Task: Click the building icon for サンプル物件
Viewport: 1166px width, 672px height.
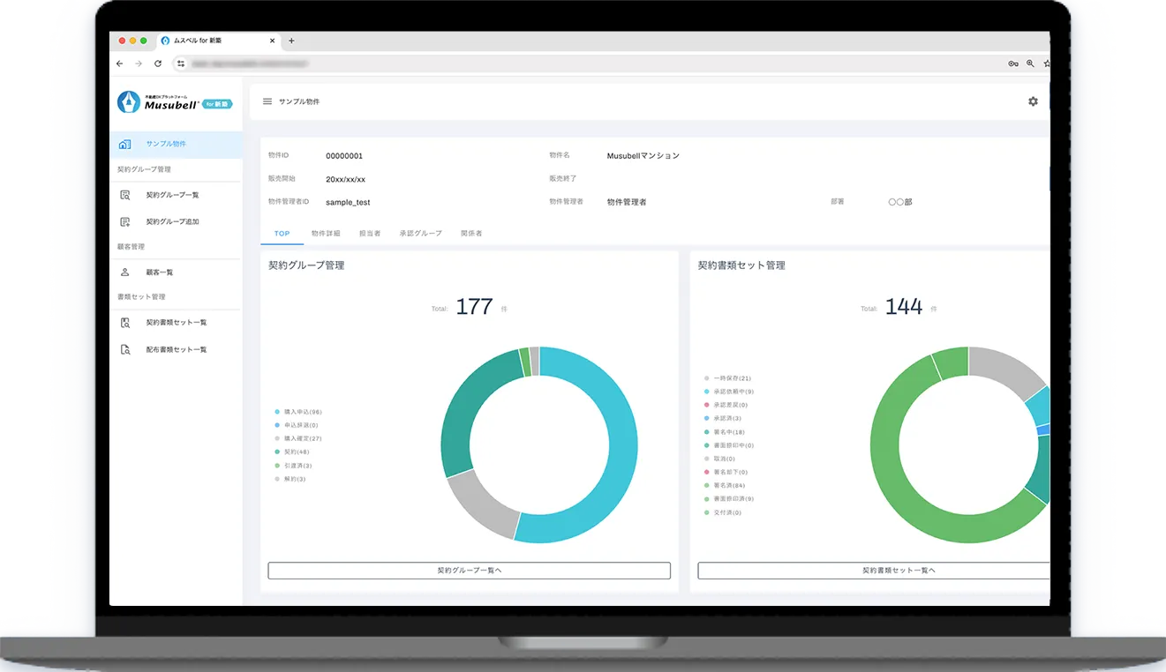Action: (x=124, y=145)
